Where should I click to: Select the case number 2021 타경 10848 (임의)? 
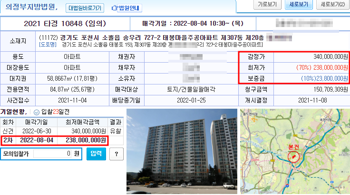click(x=65, y=24)
